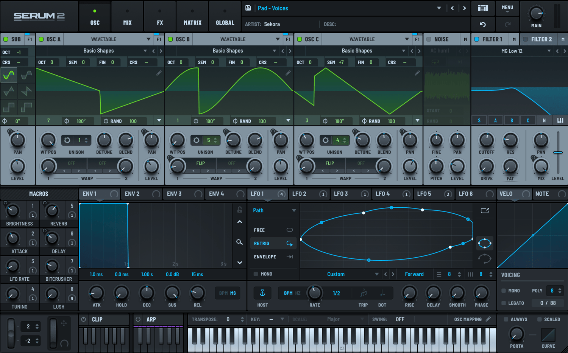Enable FILTER 2 switch
This screenshot has width=568, height=353.
point(525,39)
